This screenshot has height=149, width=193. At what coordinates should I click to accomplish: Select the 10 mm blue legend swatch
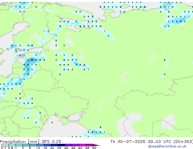pyautogui.click(x=40, y=145)
